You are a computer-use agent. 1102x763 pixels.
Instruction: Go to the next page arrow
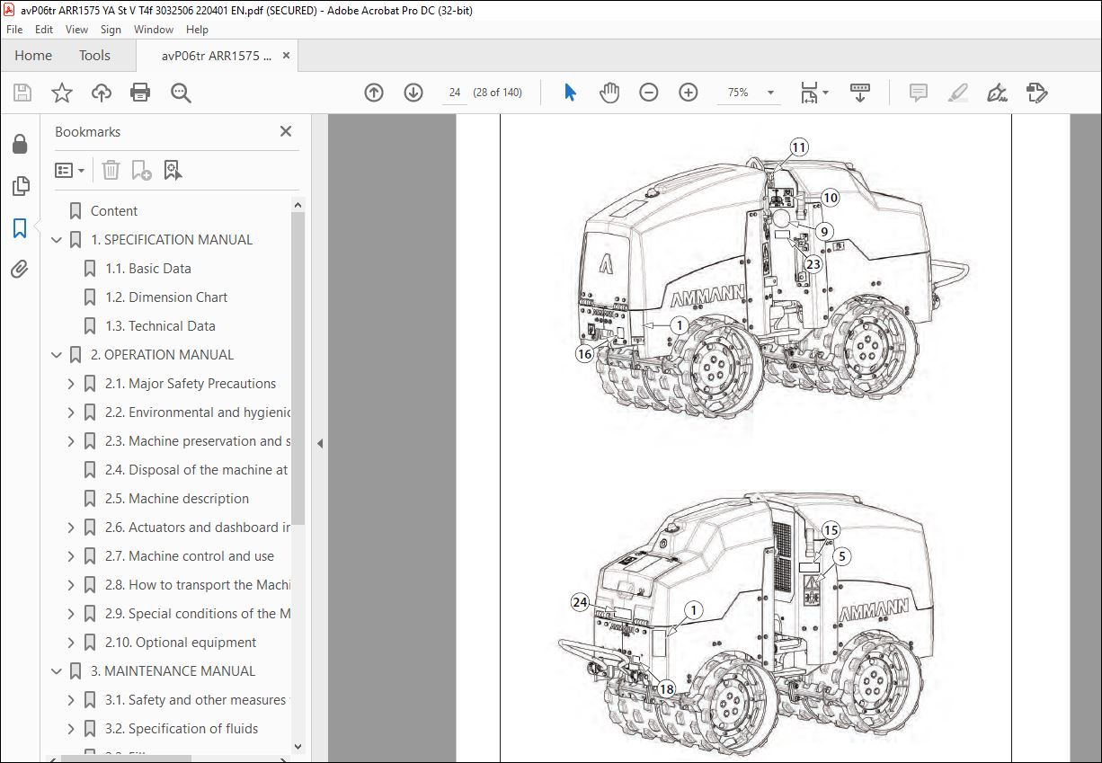(x=413, y=93)
